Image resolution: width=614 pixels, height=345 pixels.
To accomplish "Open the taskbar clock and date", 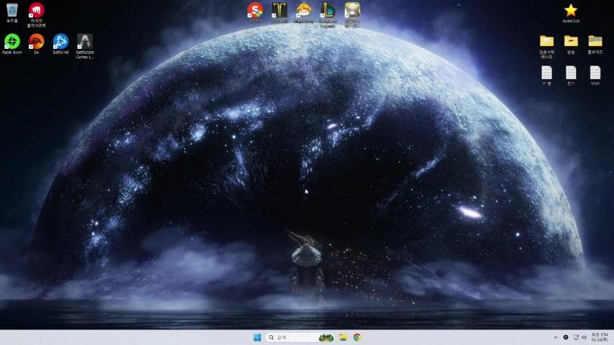I will [x=600, y=337].
